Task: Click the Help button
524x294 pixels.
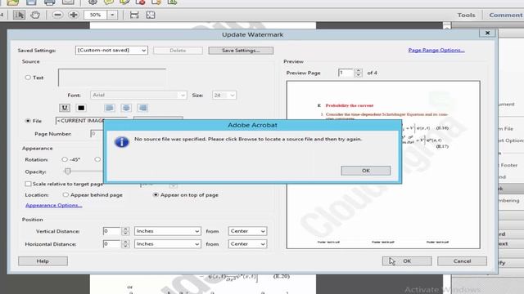Action: coord(43,261)
